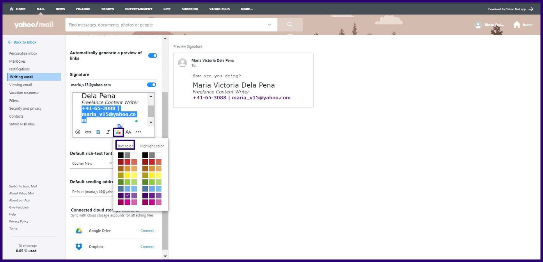Pick bright yellow swatch under Text color

[128, 175]
